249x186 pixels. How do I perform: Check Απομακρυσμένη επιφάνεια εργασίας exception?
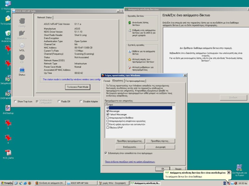tap(108, 121)
